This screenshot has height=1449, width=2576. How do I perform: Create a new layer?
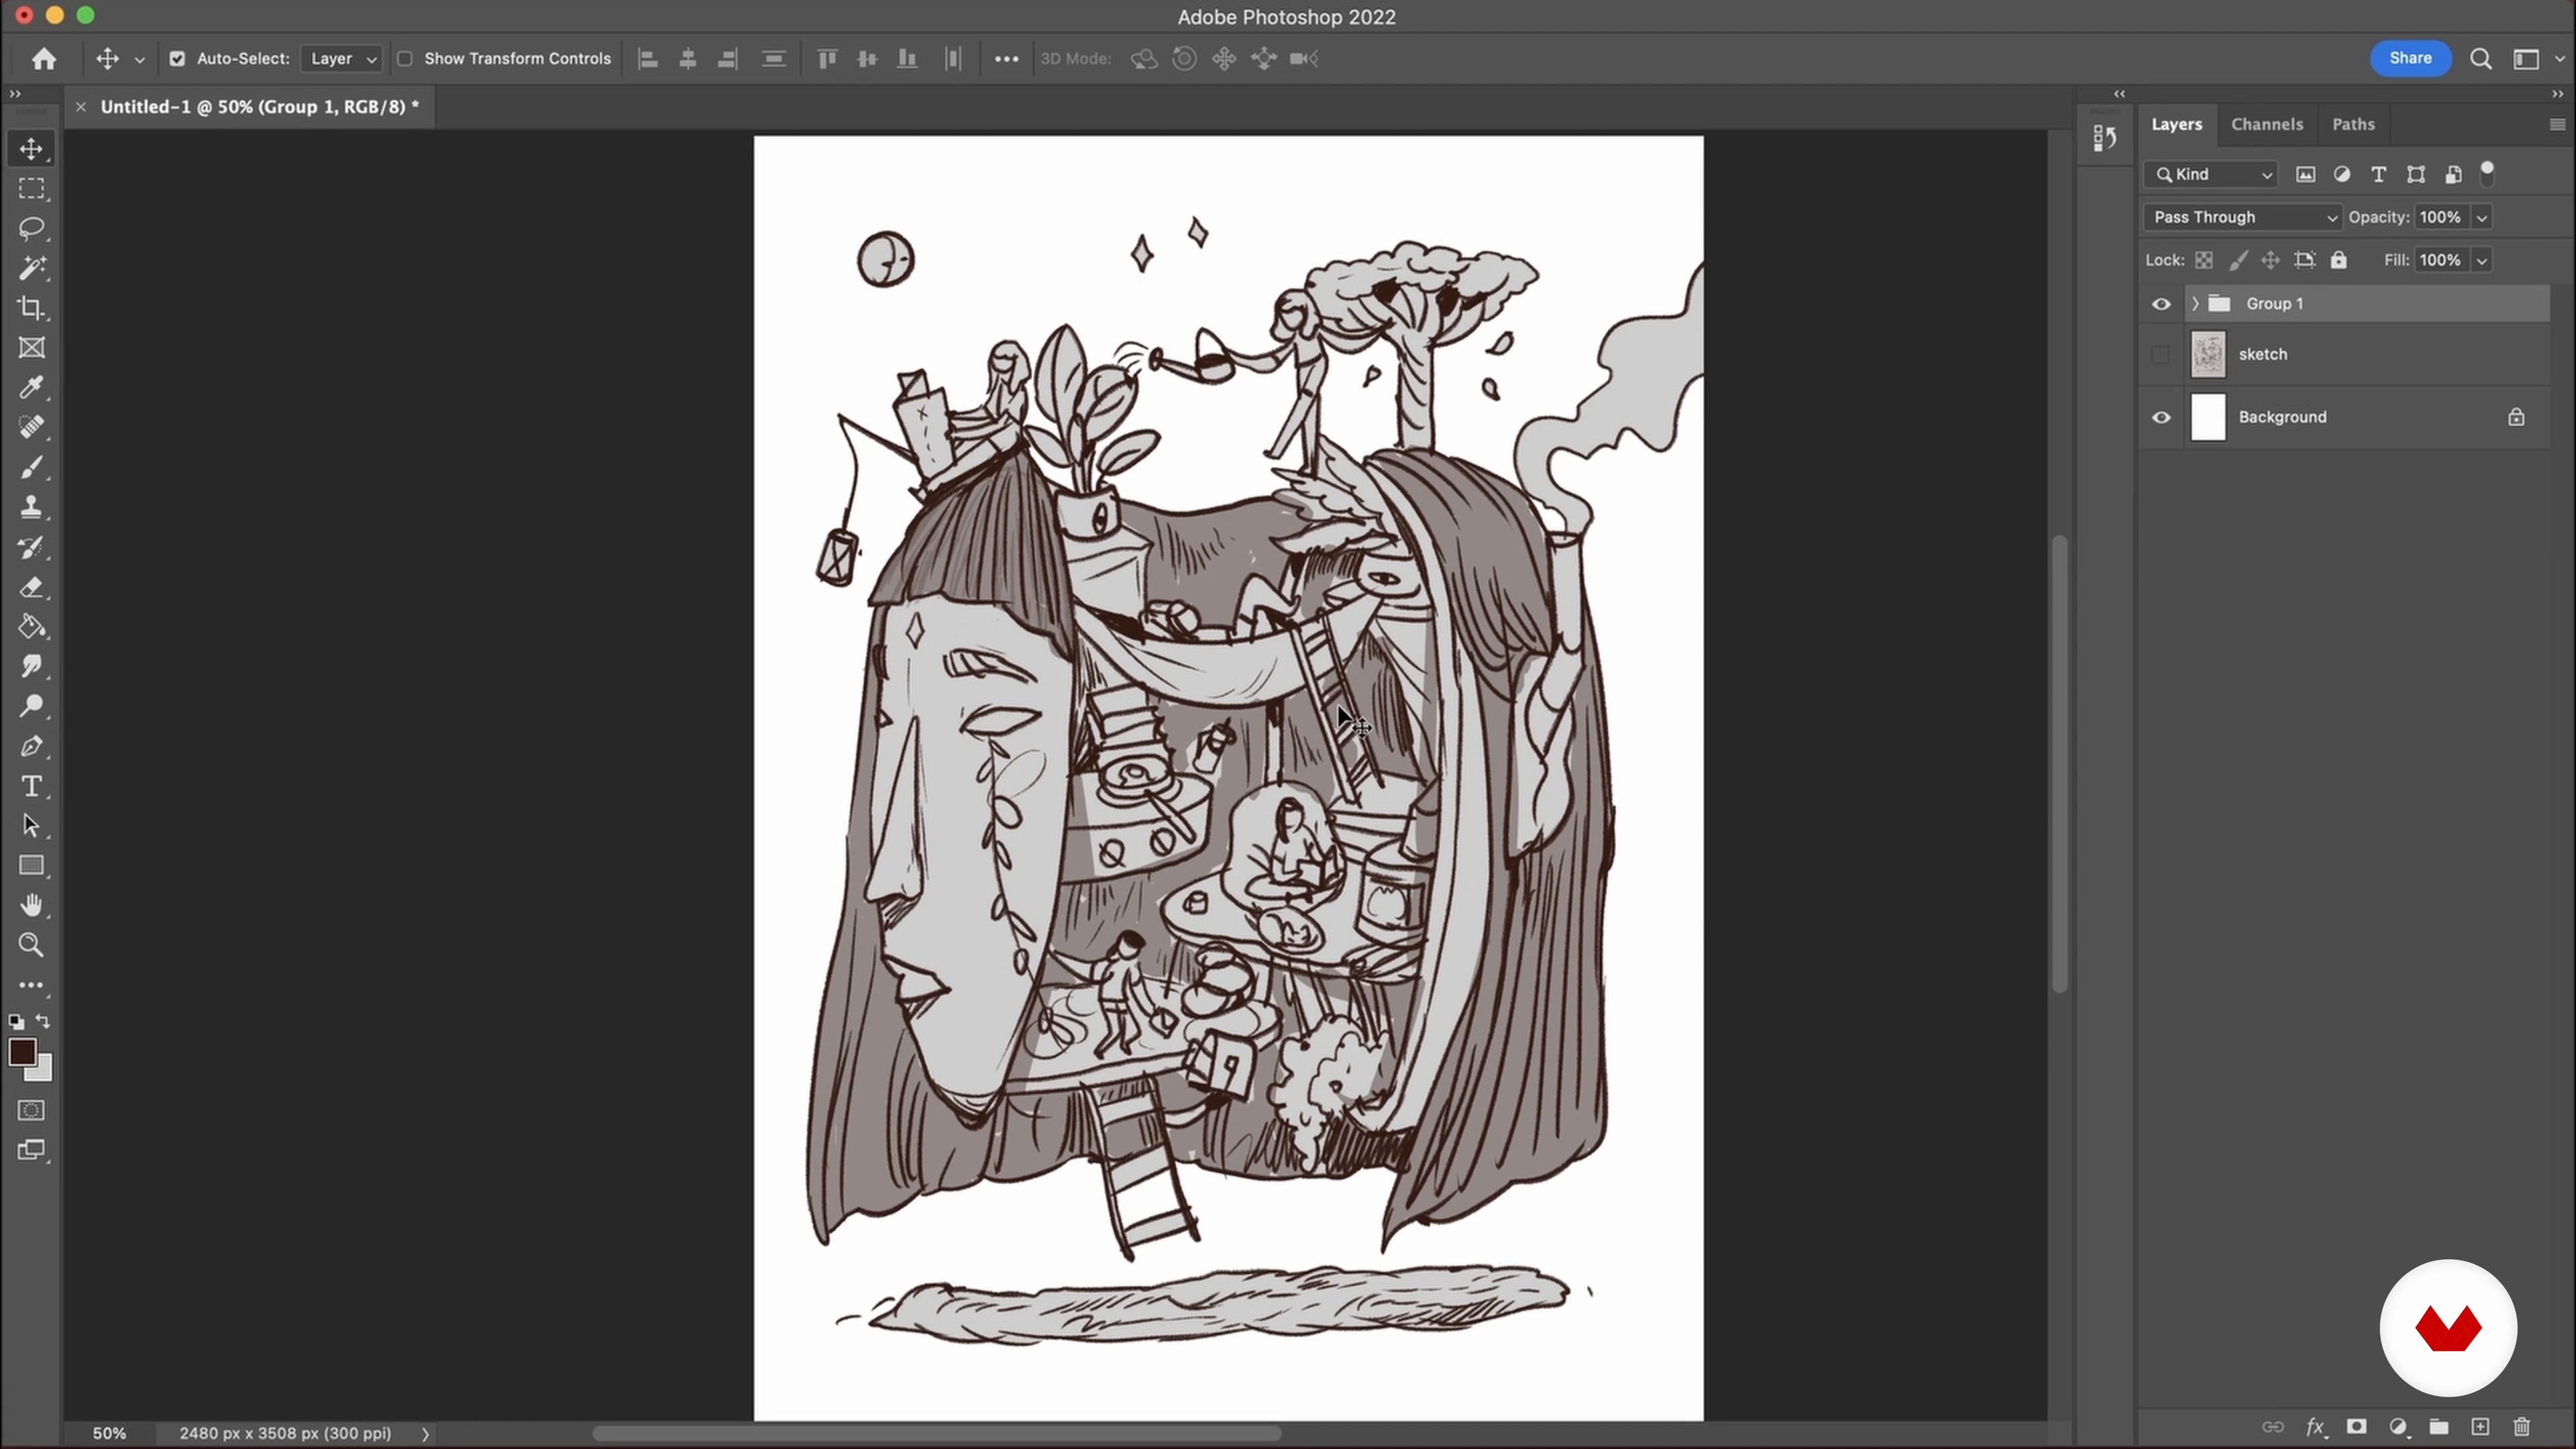[x=2480, y=1427]
